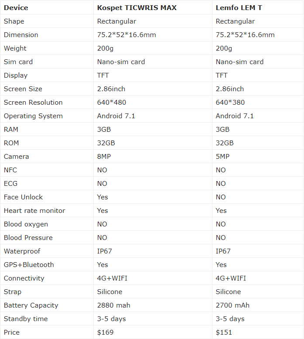
Task: Select the Operating System row label
Action: 33,116
